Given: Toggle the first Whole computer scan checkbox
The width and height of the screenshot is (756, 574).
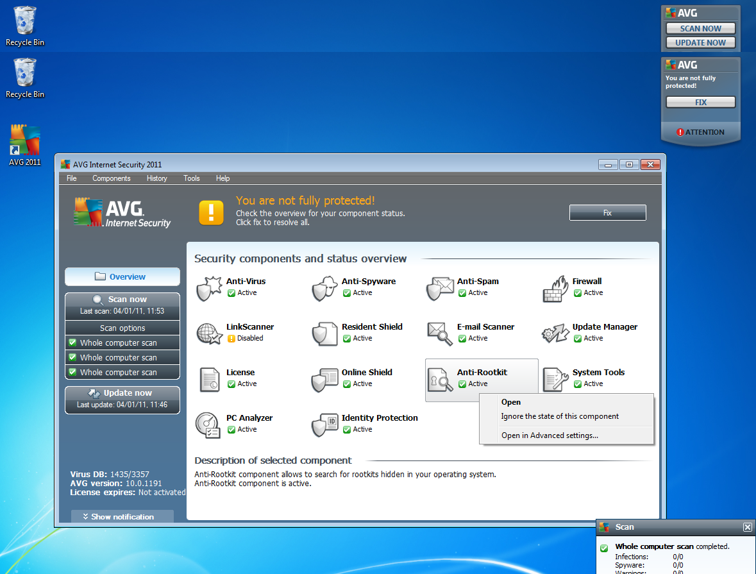Looking at the screenshot, I should pos(72,342).
